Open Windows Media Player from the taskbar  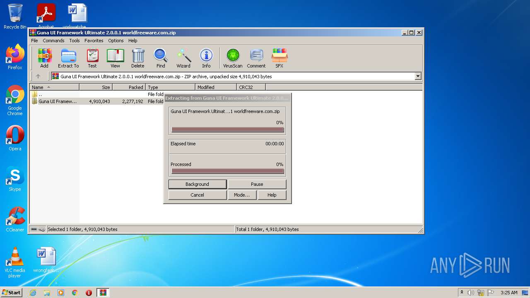(61, 293)
